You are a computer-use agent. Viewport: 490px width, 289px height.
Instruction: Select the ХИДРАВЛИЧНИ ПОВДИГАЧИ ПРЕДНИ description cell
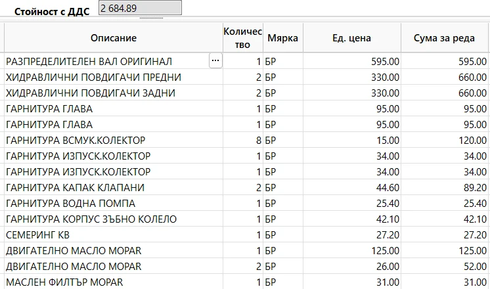pyautogui.click(x=93, y=78)
